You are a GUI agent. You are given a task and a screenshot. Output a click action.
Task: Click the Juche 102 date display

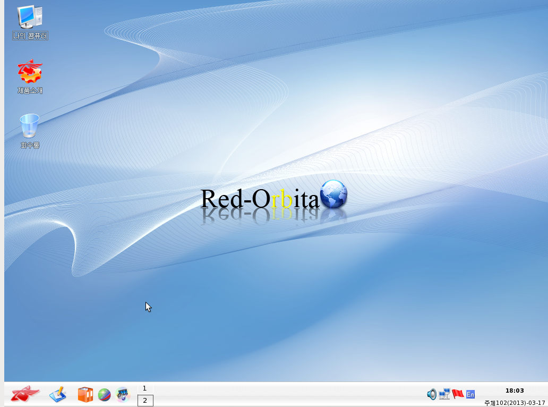(x=515, y=403)
